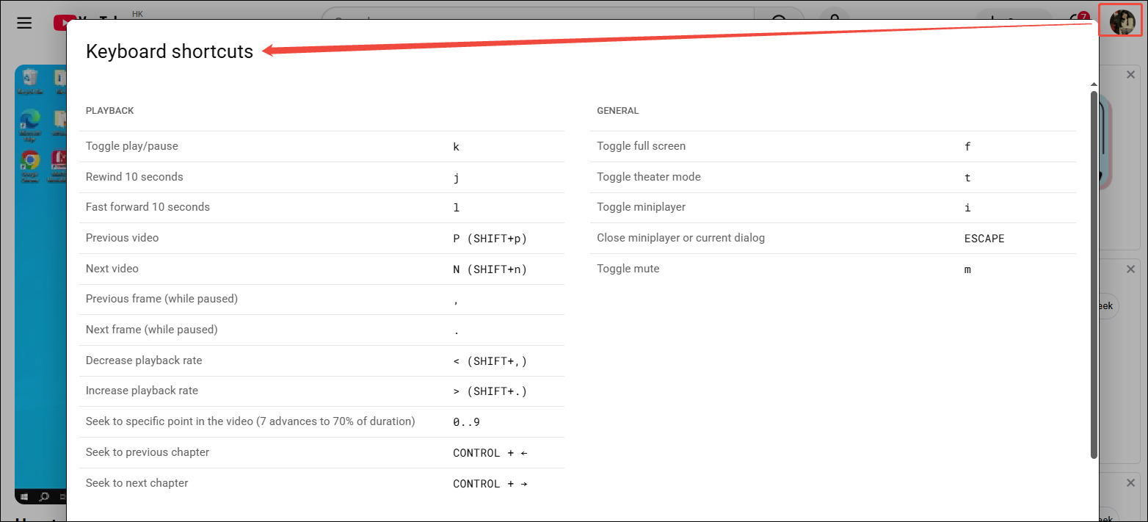1148x522 pixels.
Task: Click the HK region label near the logo
Action: point(137,12)
